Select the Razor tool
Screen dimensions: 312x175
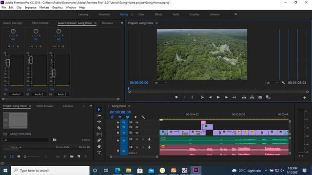pyautogui.click(x=99, y=128)
